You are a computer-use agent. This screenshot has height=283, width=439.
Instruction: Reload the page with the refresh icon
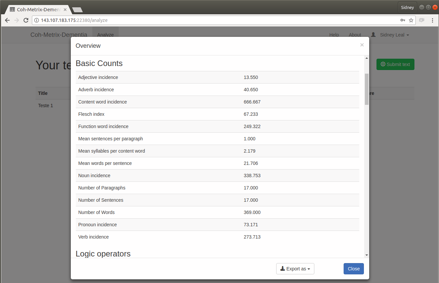[x=26, y=20]
